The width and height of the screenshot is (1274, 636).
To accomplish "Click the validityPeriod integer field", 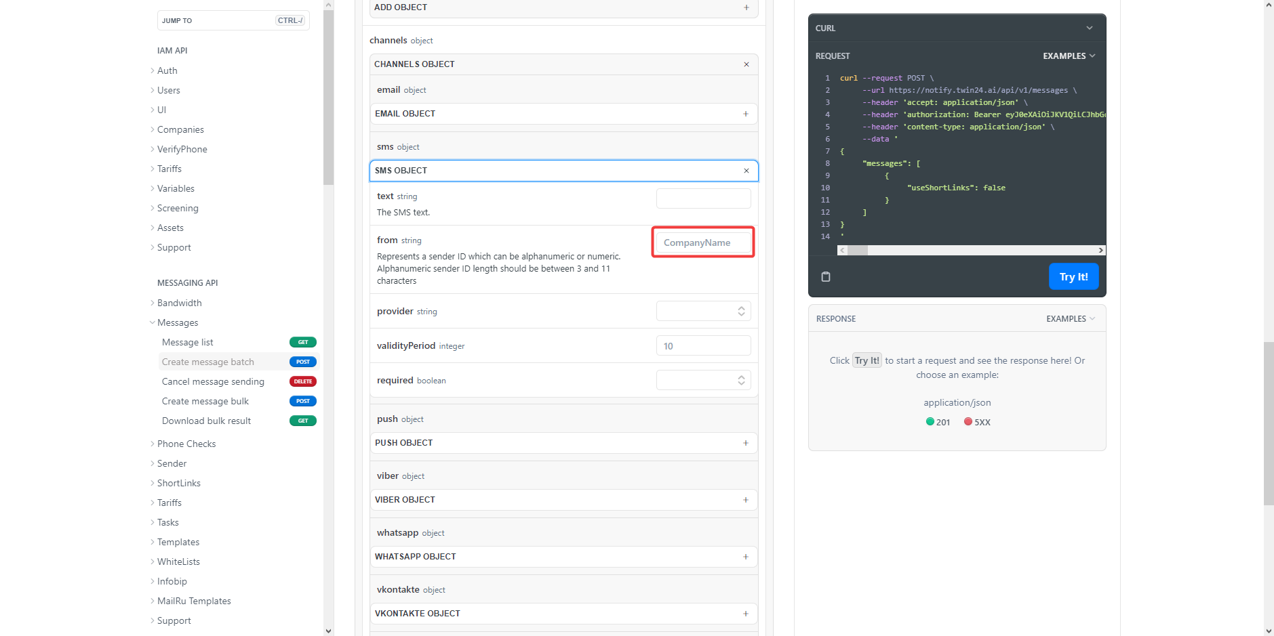I will (703, 345).
